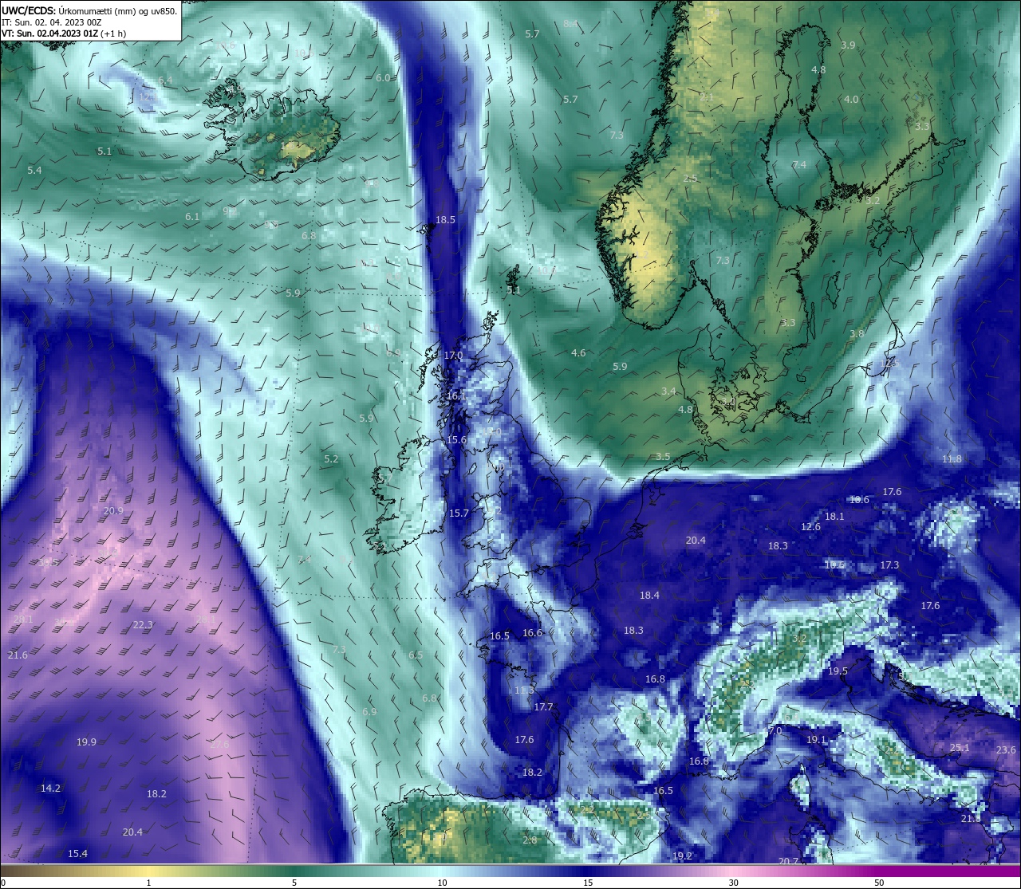Click the map value '21.6' at the left edge

click(x=18, y=655)
